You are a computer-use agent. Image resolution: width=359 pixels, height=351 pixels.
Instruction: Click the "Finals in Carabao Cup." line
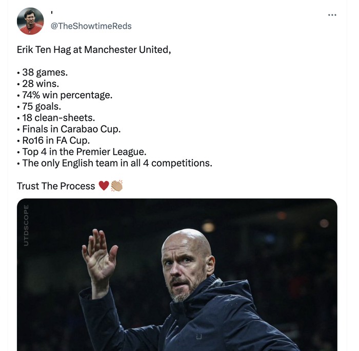(71, 129)
